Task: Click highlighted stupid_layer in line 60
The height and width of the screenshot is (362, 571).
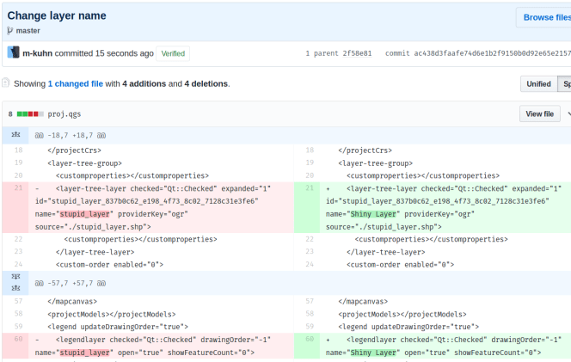Action: (84, 353)
